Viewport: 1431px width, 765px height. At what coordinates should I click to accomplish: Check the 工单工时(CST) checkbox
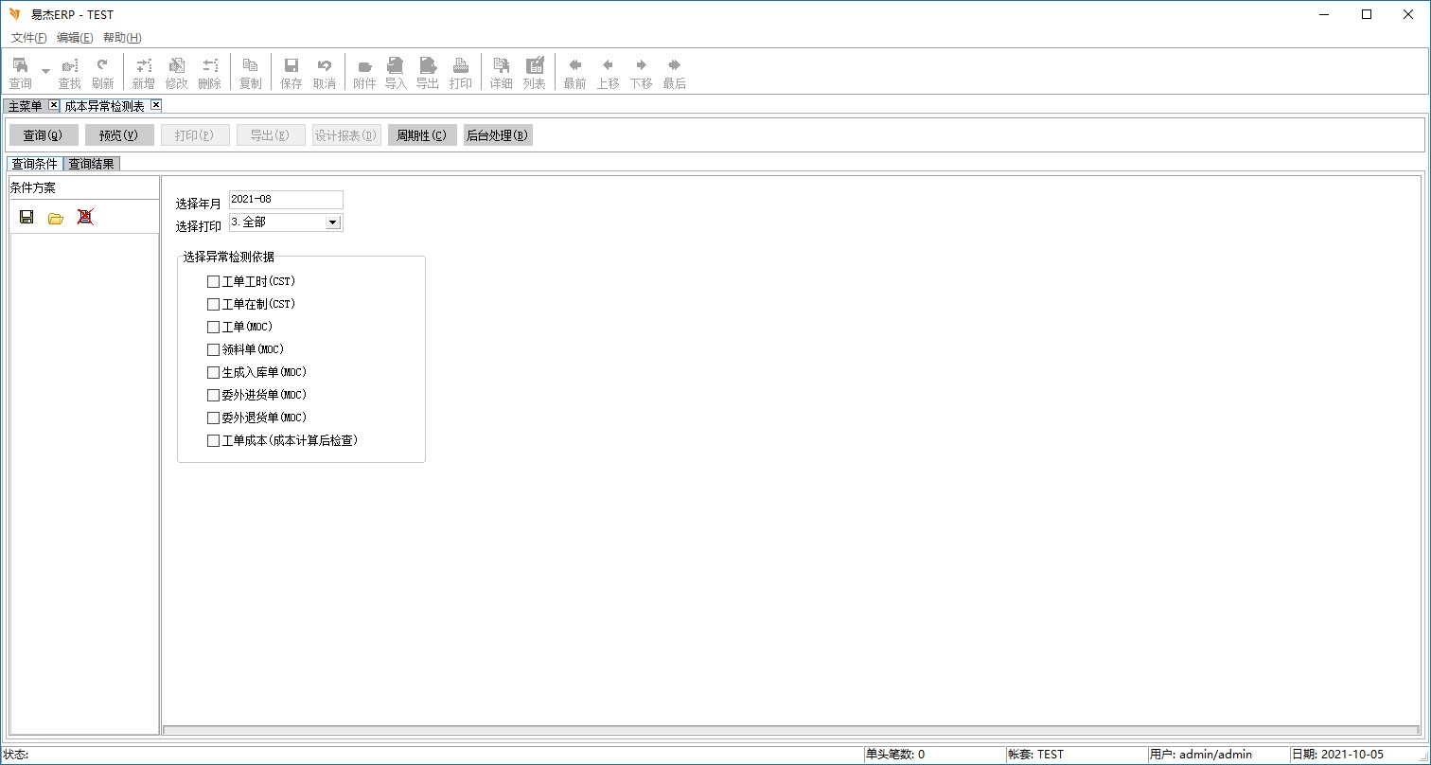[x=213, y=281]
